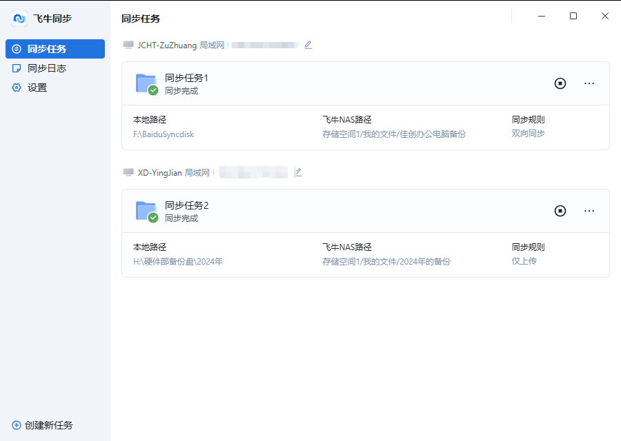This screenshot has height=441, width=621.
Task: Click the 同步任务1 title
Action: [186, 78]
